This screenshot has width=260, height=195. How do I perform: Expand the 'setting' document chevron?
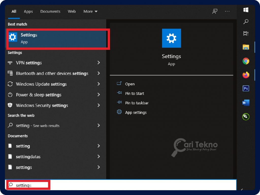tap(99, 146)
